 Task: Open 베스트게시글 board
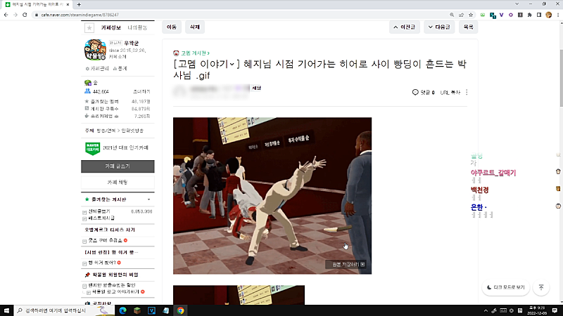tap(101, 218)
